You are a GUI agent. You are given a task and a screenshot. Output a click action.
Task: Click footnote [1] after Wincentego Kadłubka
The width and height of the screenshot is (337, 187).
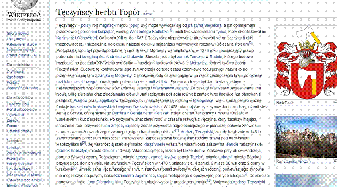170,30
